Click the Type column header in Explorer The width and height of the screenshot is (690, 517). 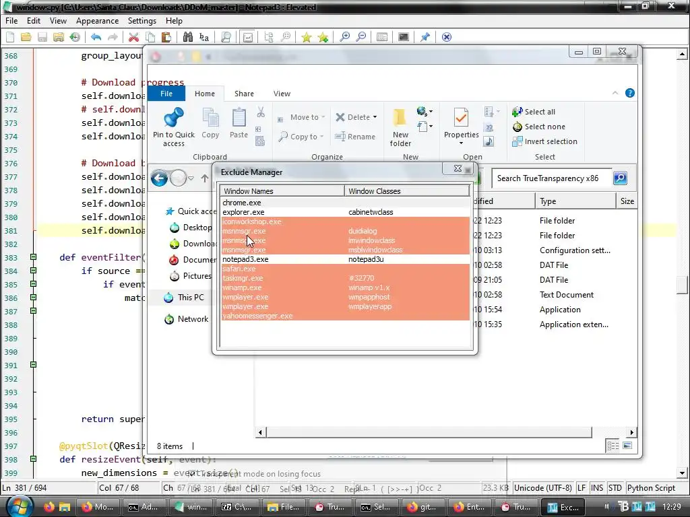575,201
